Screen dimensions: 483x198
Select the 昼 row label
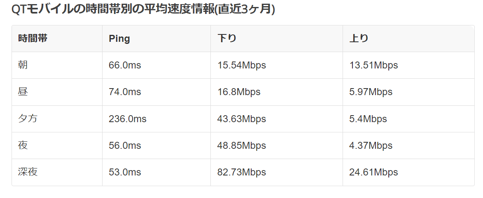pos(23,92)
